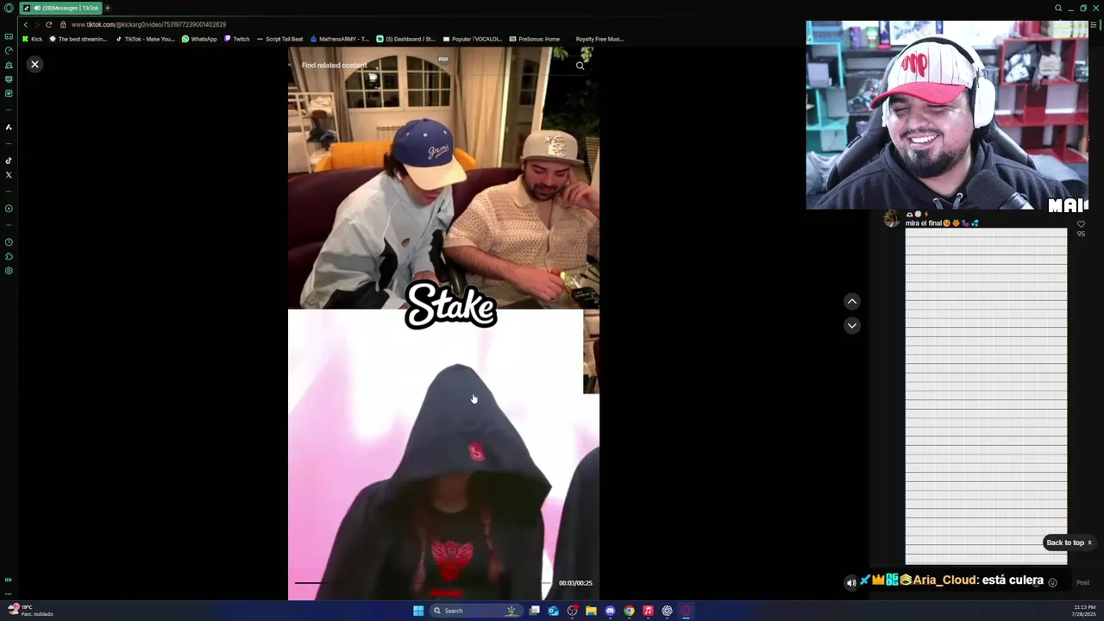The width and height of the screenshot is (1104, 621).
Task: Open the Opera GX menu logo
Action: [9, 8]
